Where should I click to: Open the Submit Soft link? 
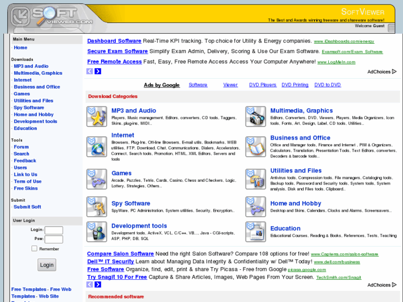point(27,207)
